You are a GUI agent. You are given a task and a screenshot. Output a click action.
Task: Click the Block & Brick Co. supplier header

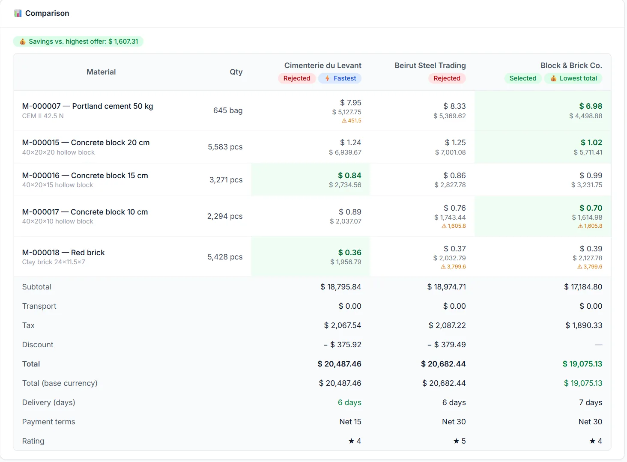coord(571,66)
